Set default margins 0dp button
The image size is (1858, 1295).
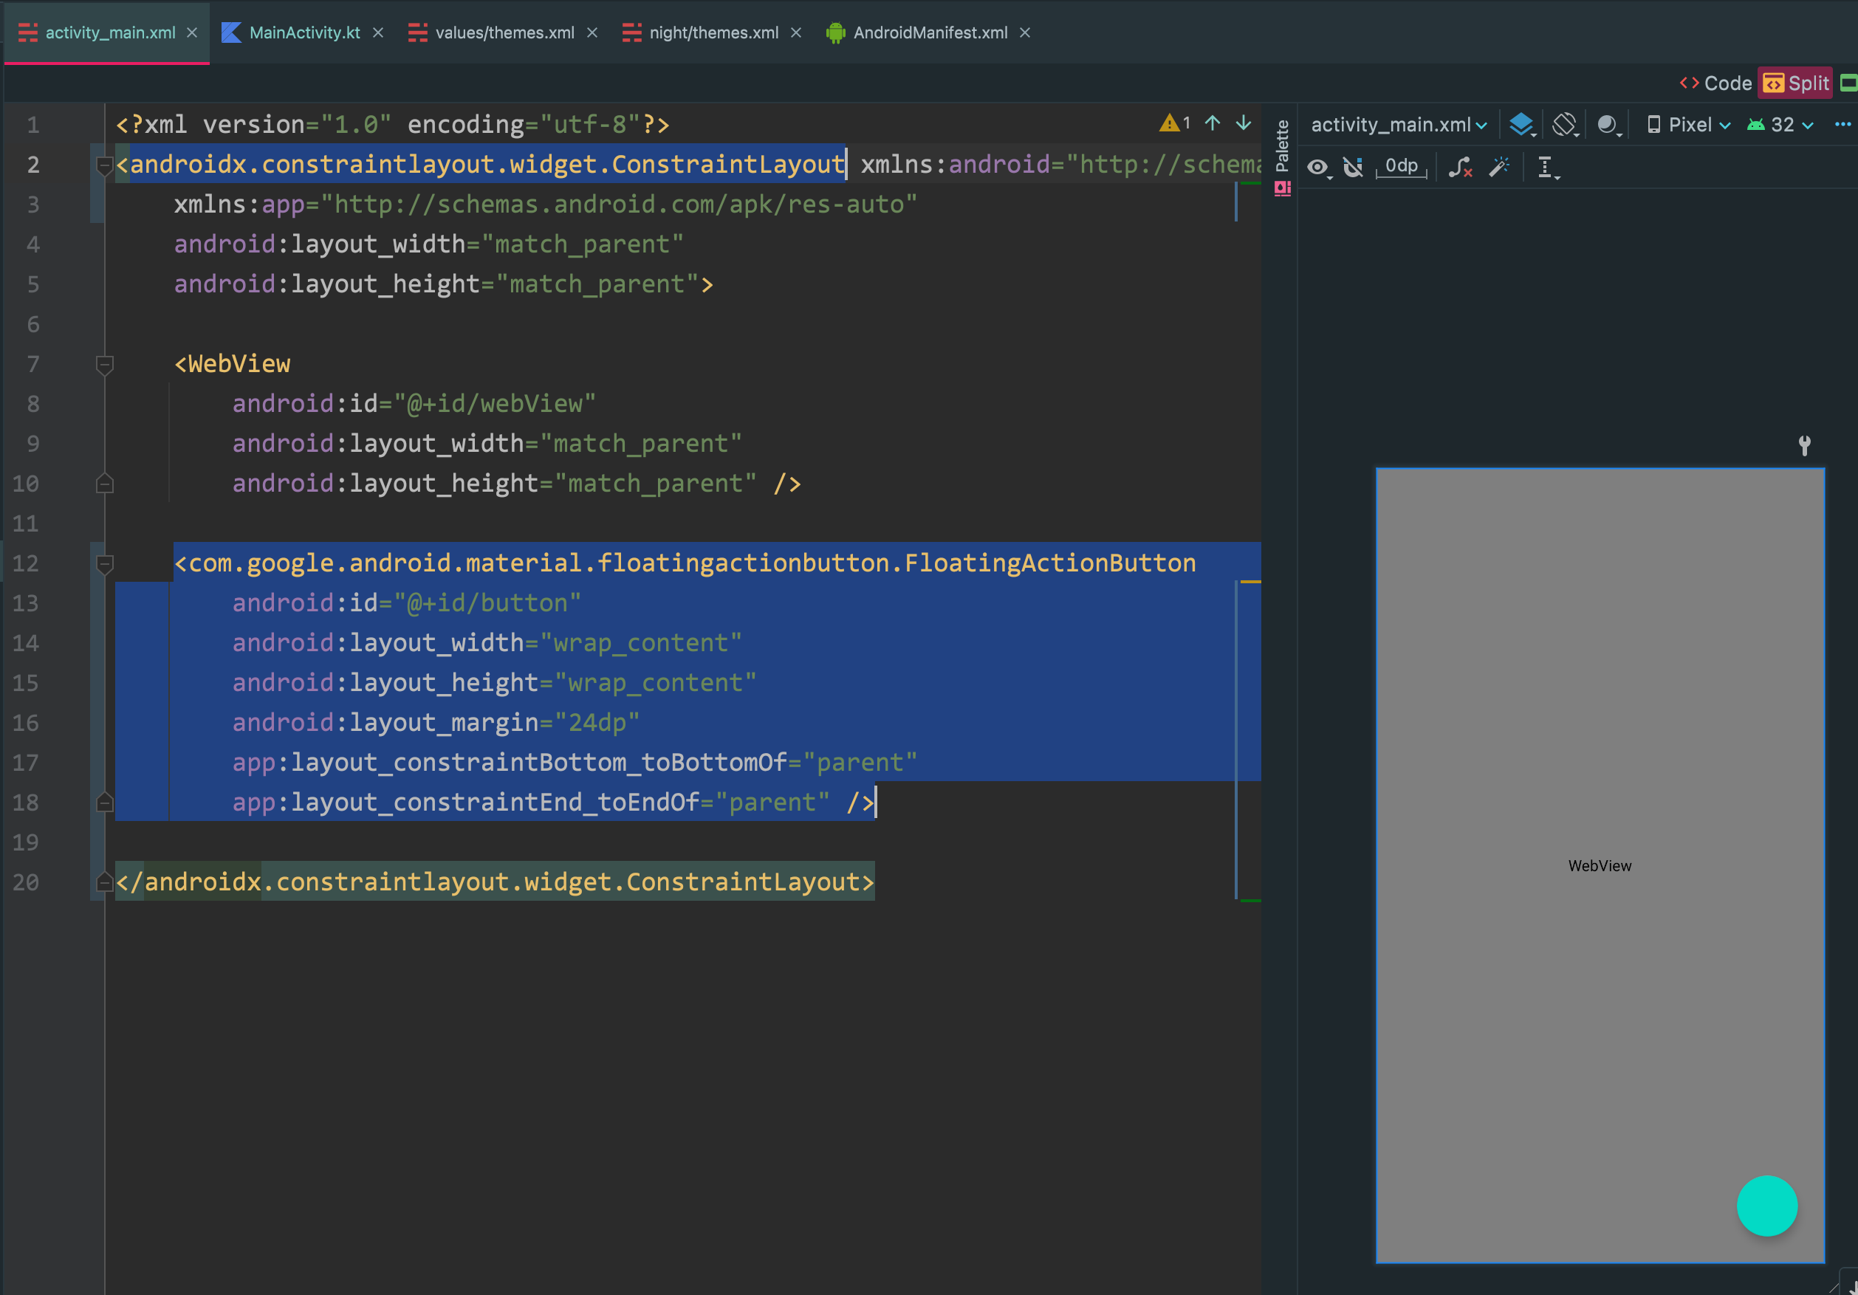tap(1401, 167)
